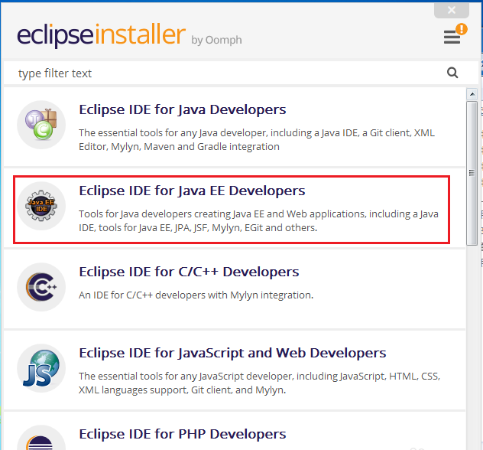This screenshot has height=450, width=483.
Task: Select Eclipse IDE for JavaScript and Web Developers
Action: [x=235, y=370]
